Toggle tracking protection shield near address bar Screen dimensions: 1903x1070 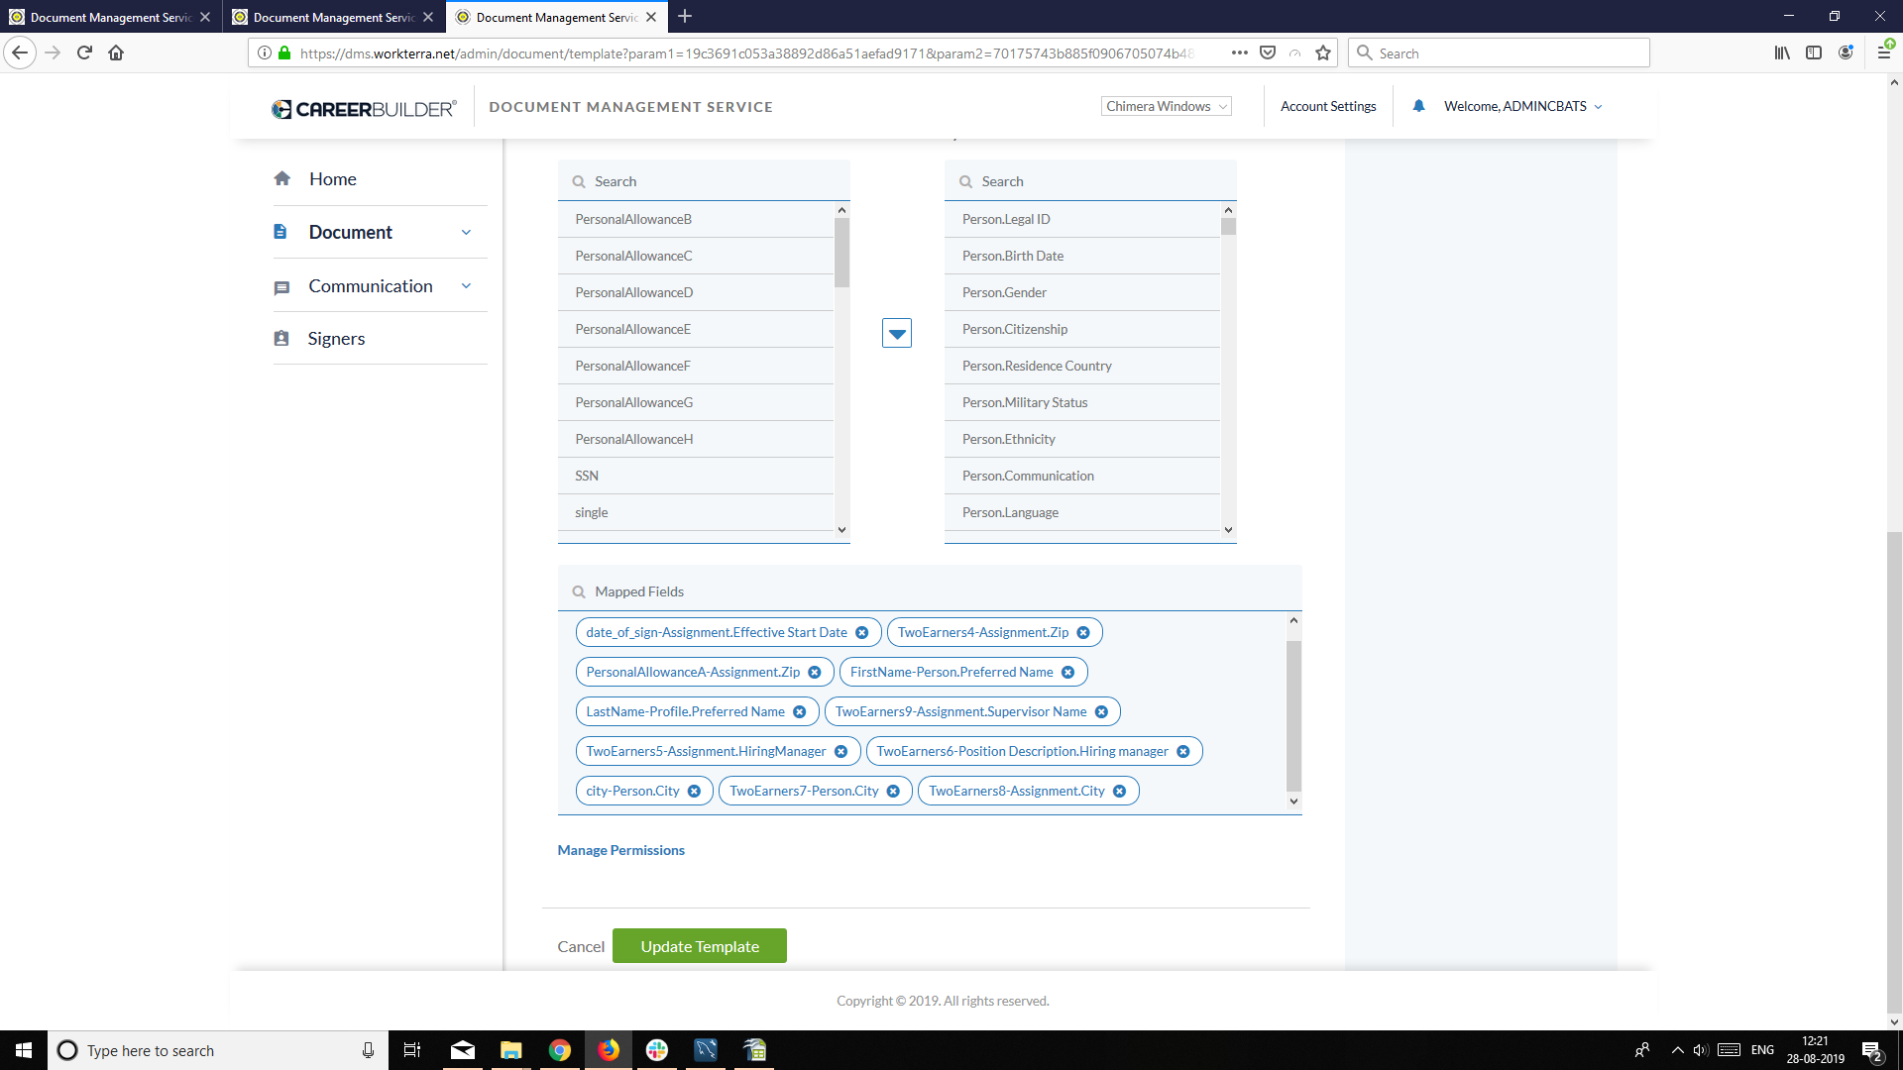(x=1268, y=53)
